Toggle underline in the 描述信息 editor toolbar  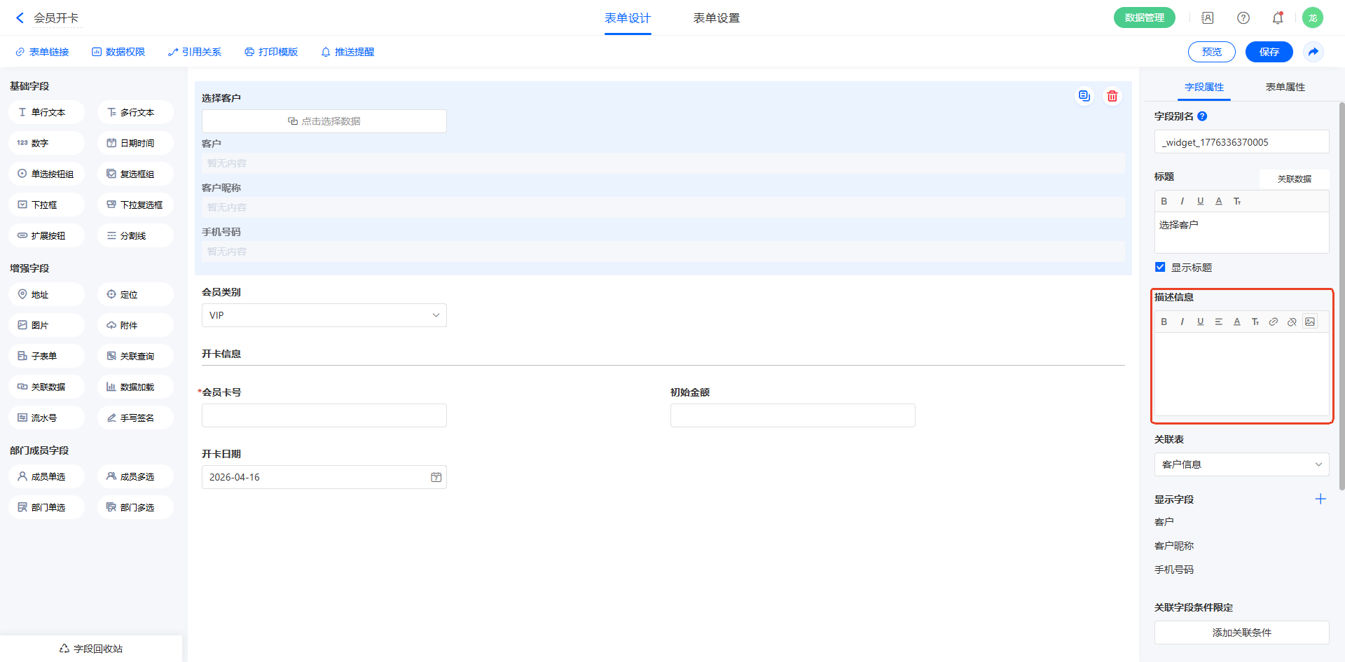[x=1201, y=322]
